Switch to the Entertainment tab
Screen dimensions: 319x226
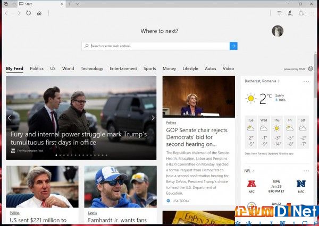[123, 68]
